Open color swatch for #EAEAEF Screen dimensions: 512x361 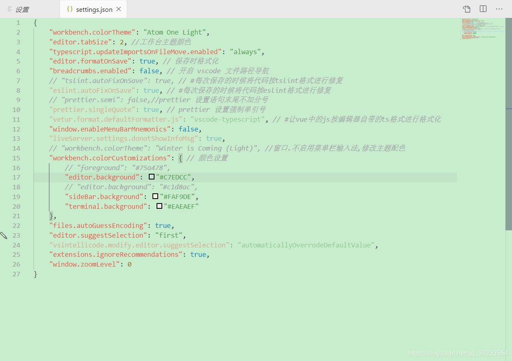pos(159,206)
